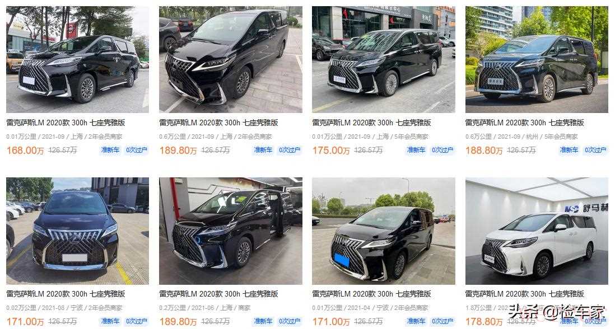Select the 168.00万 price text

[25, 151]
